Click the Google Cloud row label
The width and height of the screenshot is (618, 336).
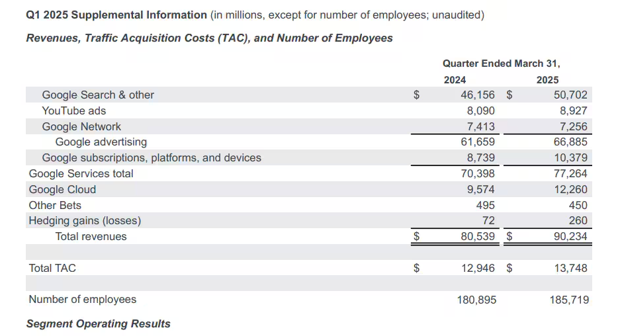click(x=62, y=189)
